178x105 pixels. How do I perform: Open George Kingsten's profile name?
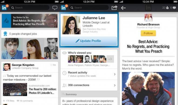pyautogui.click(x=23, y=65)
